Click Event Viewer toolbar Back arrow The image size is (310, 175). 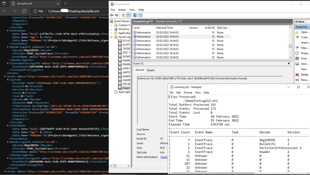112,15
